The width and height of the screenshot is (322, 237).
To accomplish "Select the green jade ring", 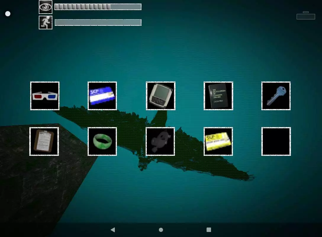I will pos(102,141).
